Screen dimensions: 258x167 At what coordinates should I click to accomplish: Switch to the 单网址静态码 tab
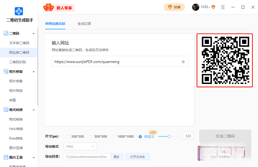pos(55,24)
